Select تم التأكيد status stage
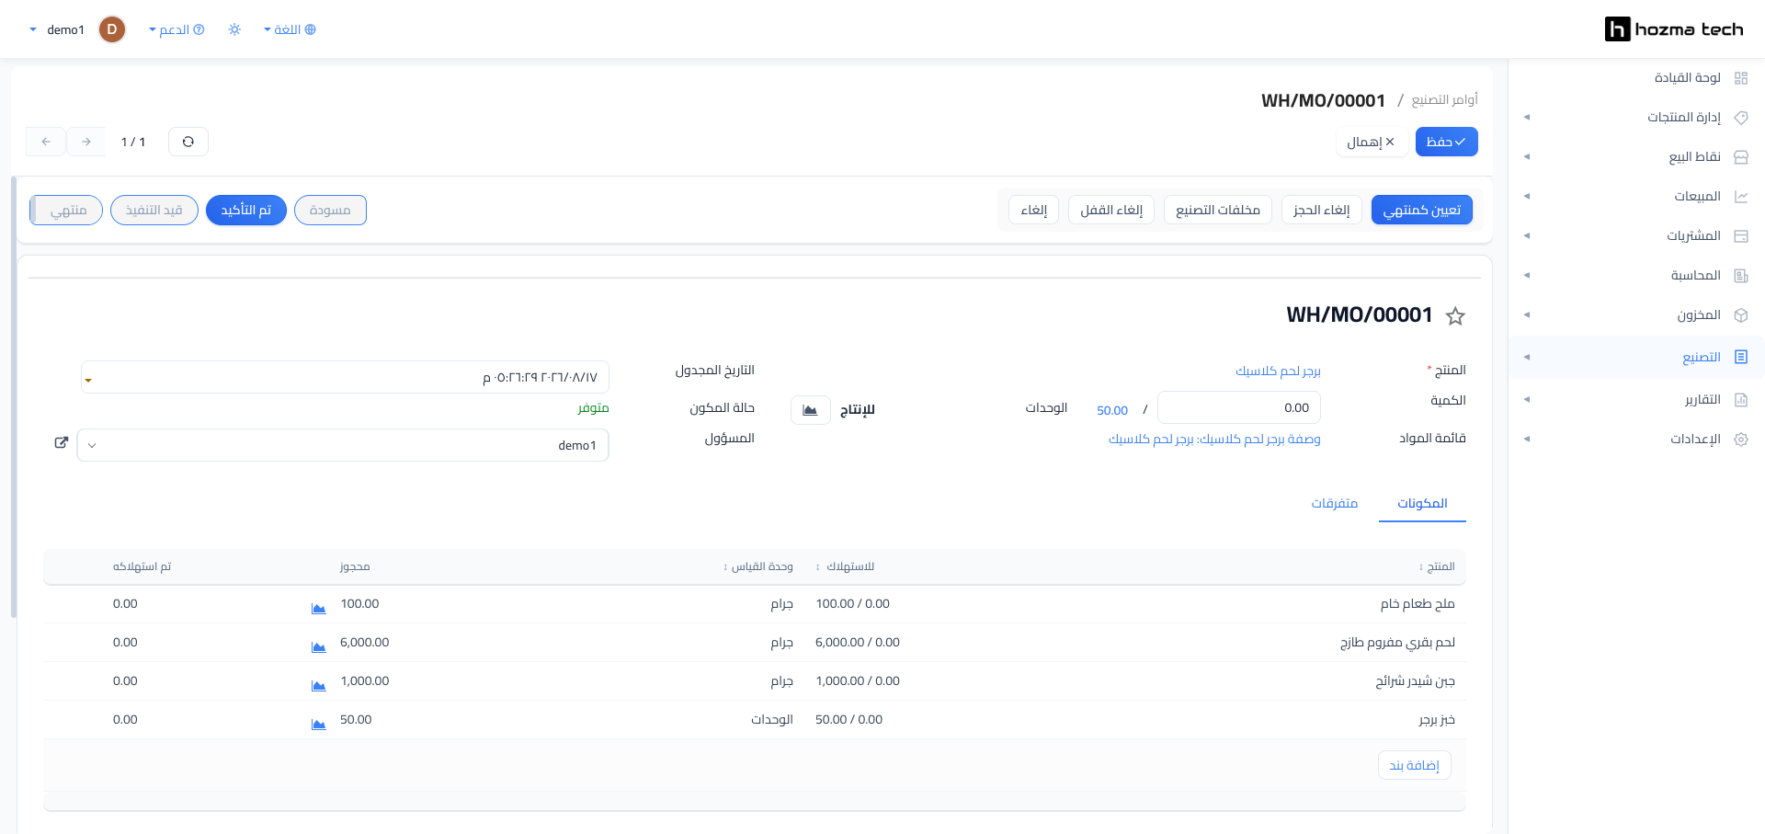Viewport: 1765px width, 834px height. pyautogui.click(x=246, y=210)
